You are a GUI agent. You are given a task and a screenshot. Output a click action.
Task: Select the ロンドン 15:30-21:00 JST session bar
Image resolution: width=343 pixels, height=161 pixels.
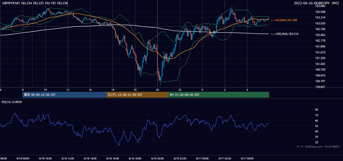pos(137,95)
